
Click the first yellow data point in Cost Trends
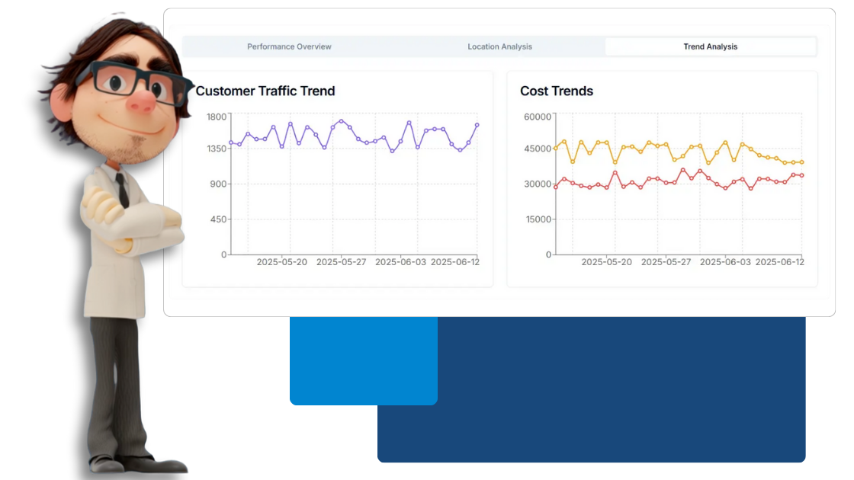tap(556, 148)
